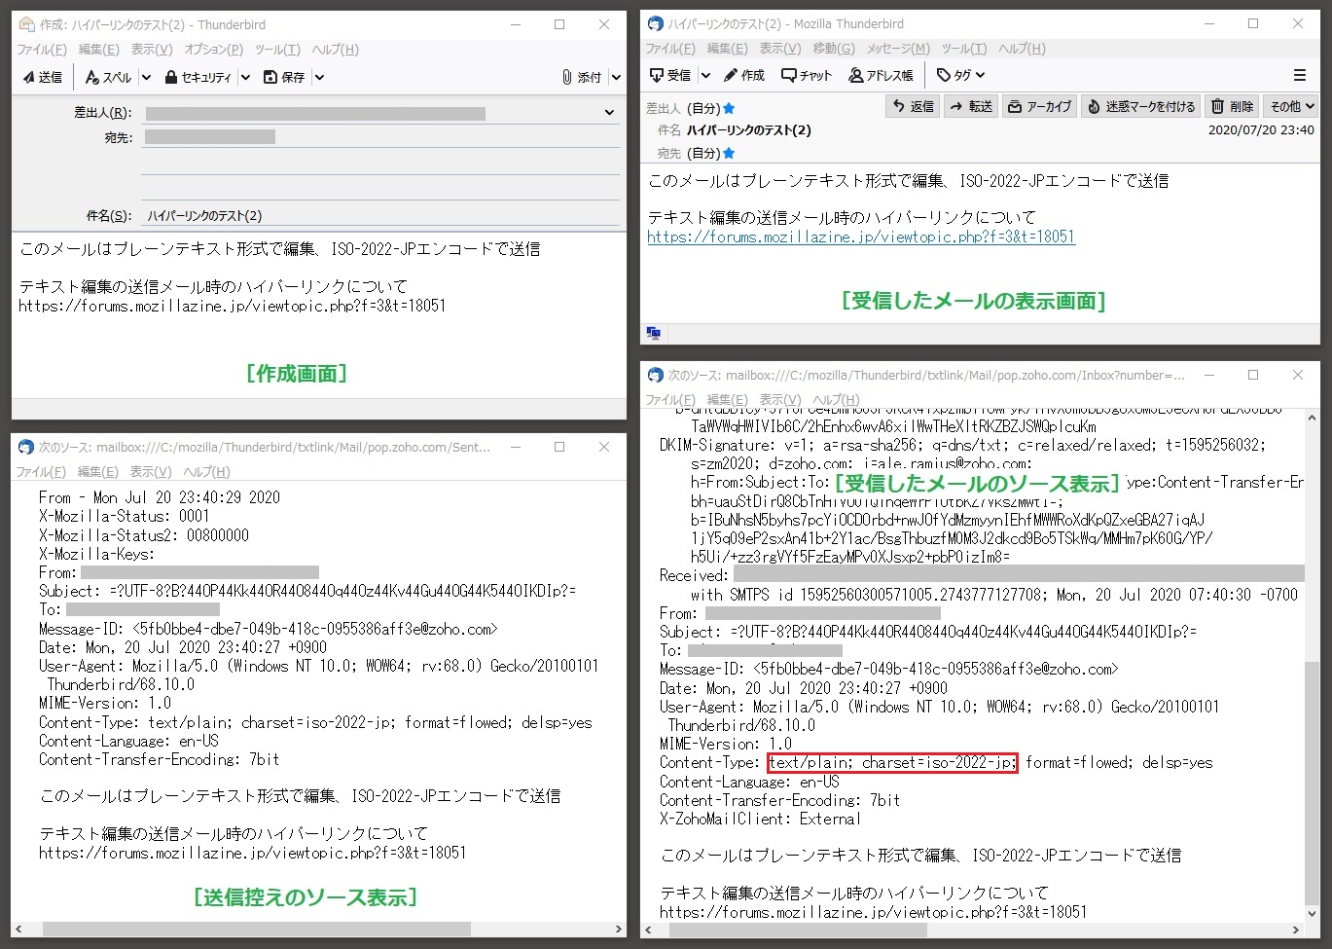Click the 件名 subject input field
The width and height of the screenshot is (1332, 949).
coord(379,216)
